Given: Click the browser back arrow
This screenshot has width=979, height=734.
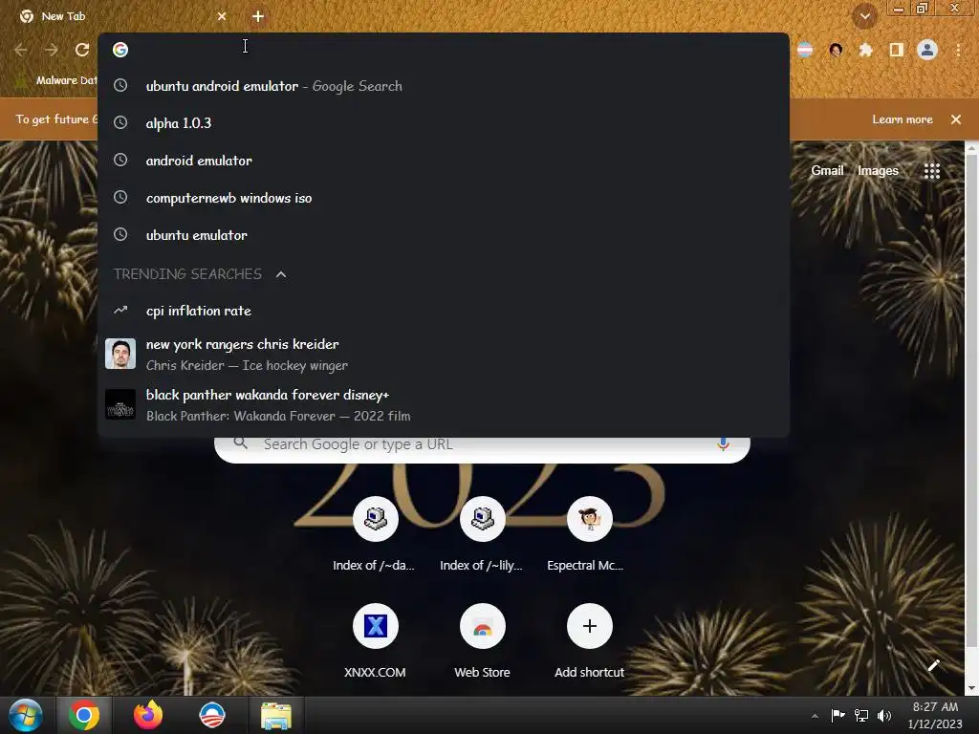Looking at the screenshot, I should tap(21, 50).
